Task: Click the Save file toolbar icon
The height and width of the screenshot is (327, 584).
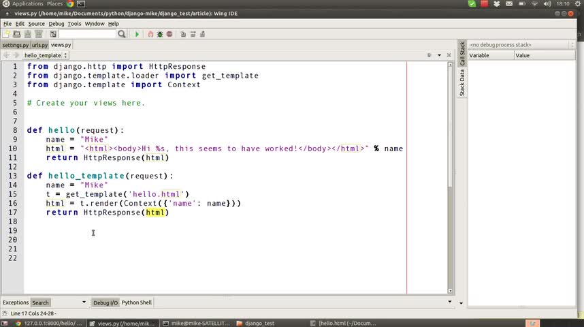Action: pyautogui.click(x=27, y=34)
